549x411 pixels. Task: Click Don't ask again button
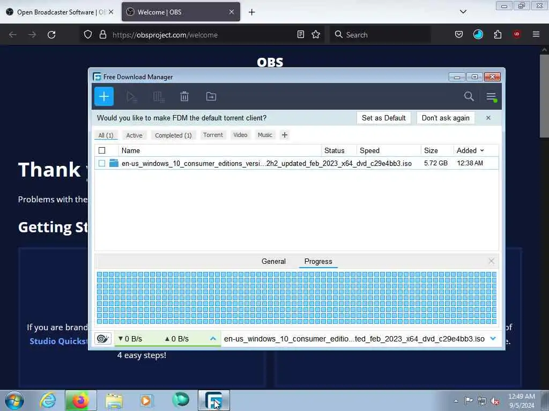click(x=446, y=118)
